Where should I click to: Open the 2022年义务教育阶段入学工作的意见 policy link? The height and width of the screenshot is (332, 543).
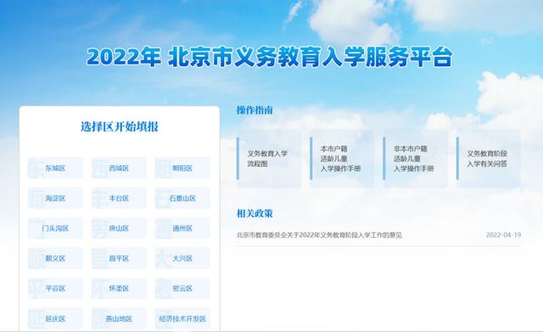click(319, 235)
